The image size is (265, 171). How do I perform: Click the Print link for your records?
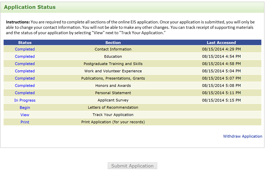tap(25, 122)
